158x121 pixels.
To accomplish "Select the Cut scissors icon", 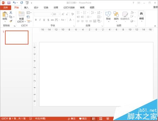I will [11, 13].
